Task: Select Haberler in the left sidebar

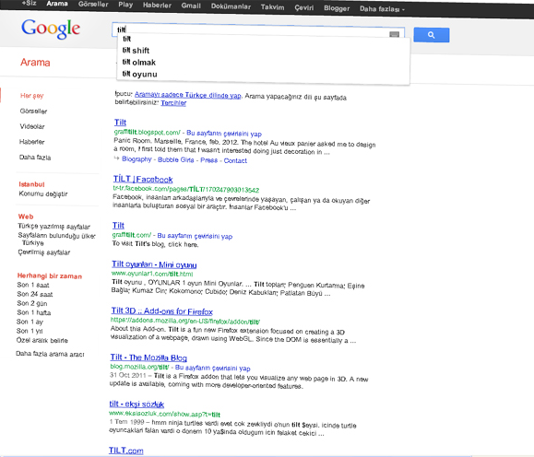Action: pos(32,142)
